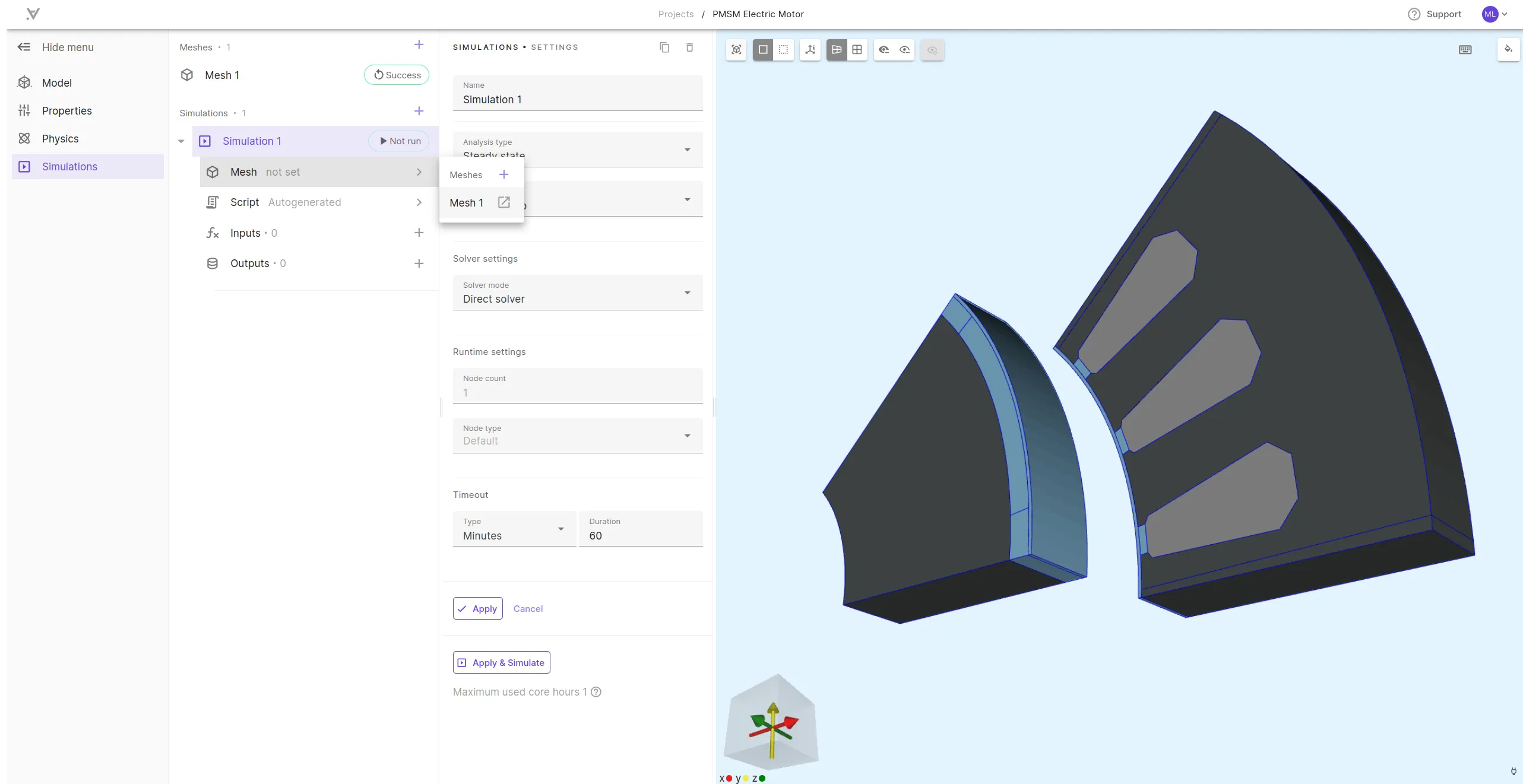Image resolution: width=1523 pixels, height=784 pixels.
Task: Add a new mesh via Meshes plus
Action: pyautogui.click(x=419, y=45)
